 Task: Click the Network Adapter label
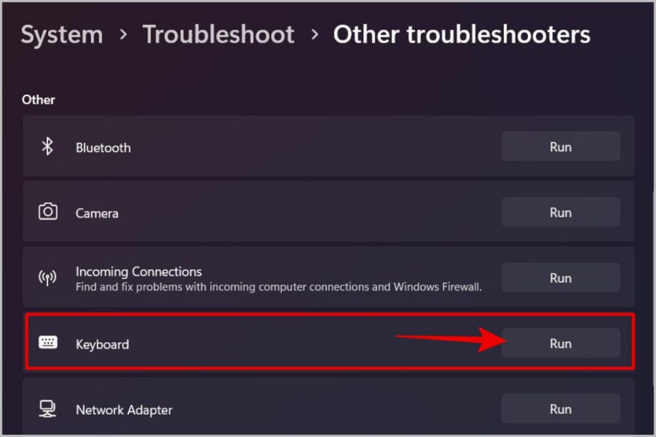tap(124, 410)
